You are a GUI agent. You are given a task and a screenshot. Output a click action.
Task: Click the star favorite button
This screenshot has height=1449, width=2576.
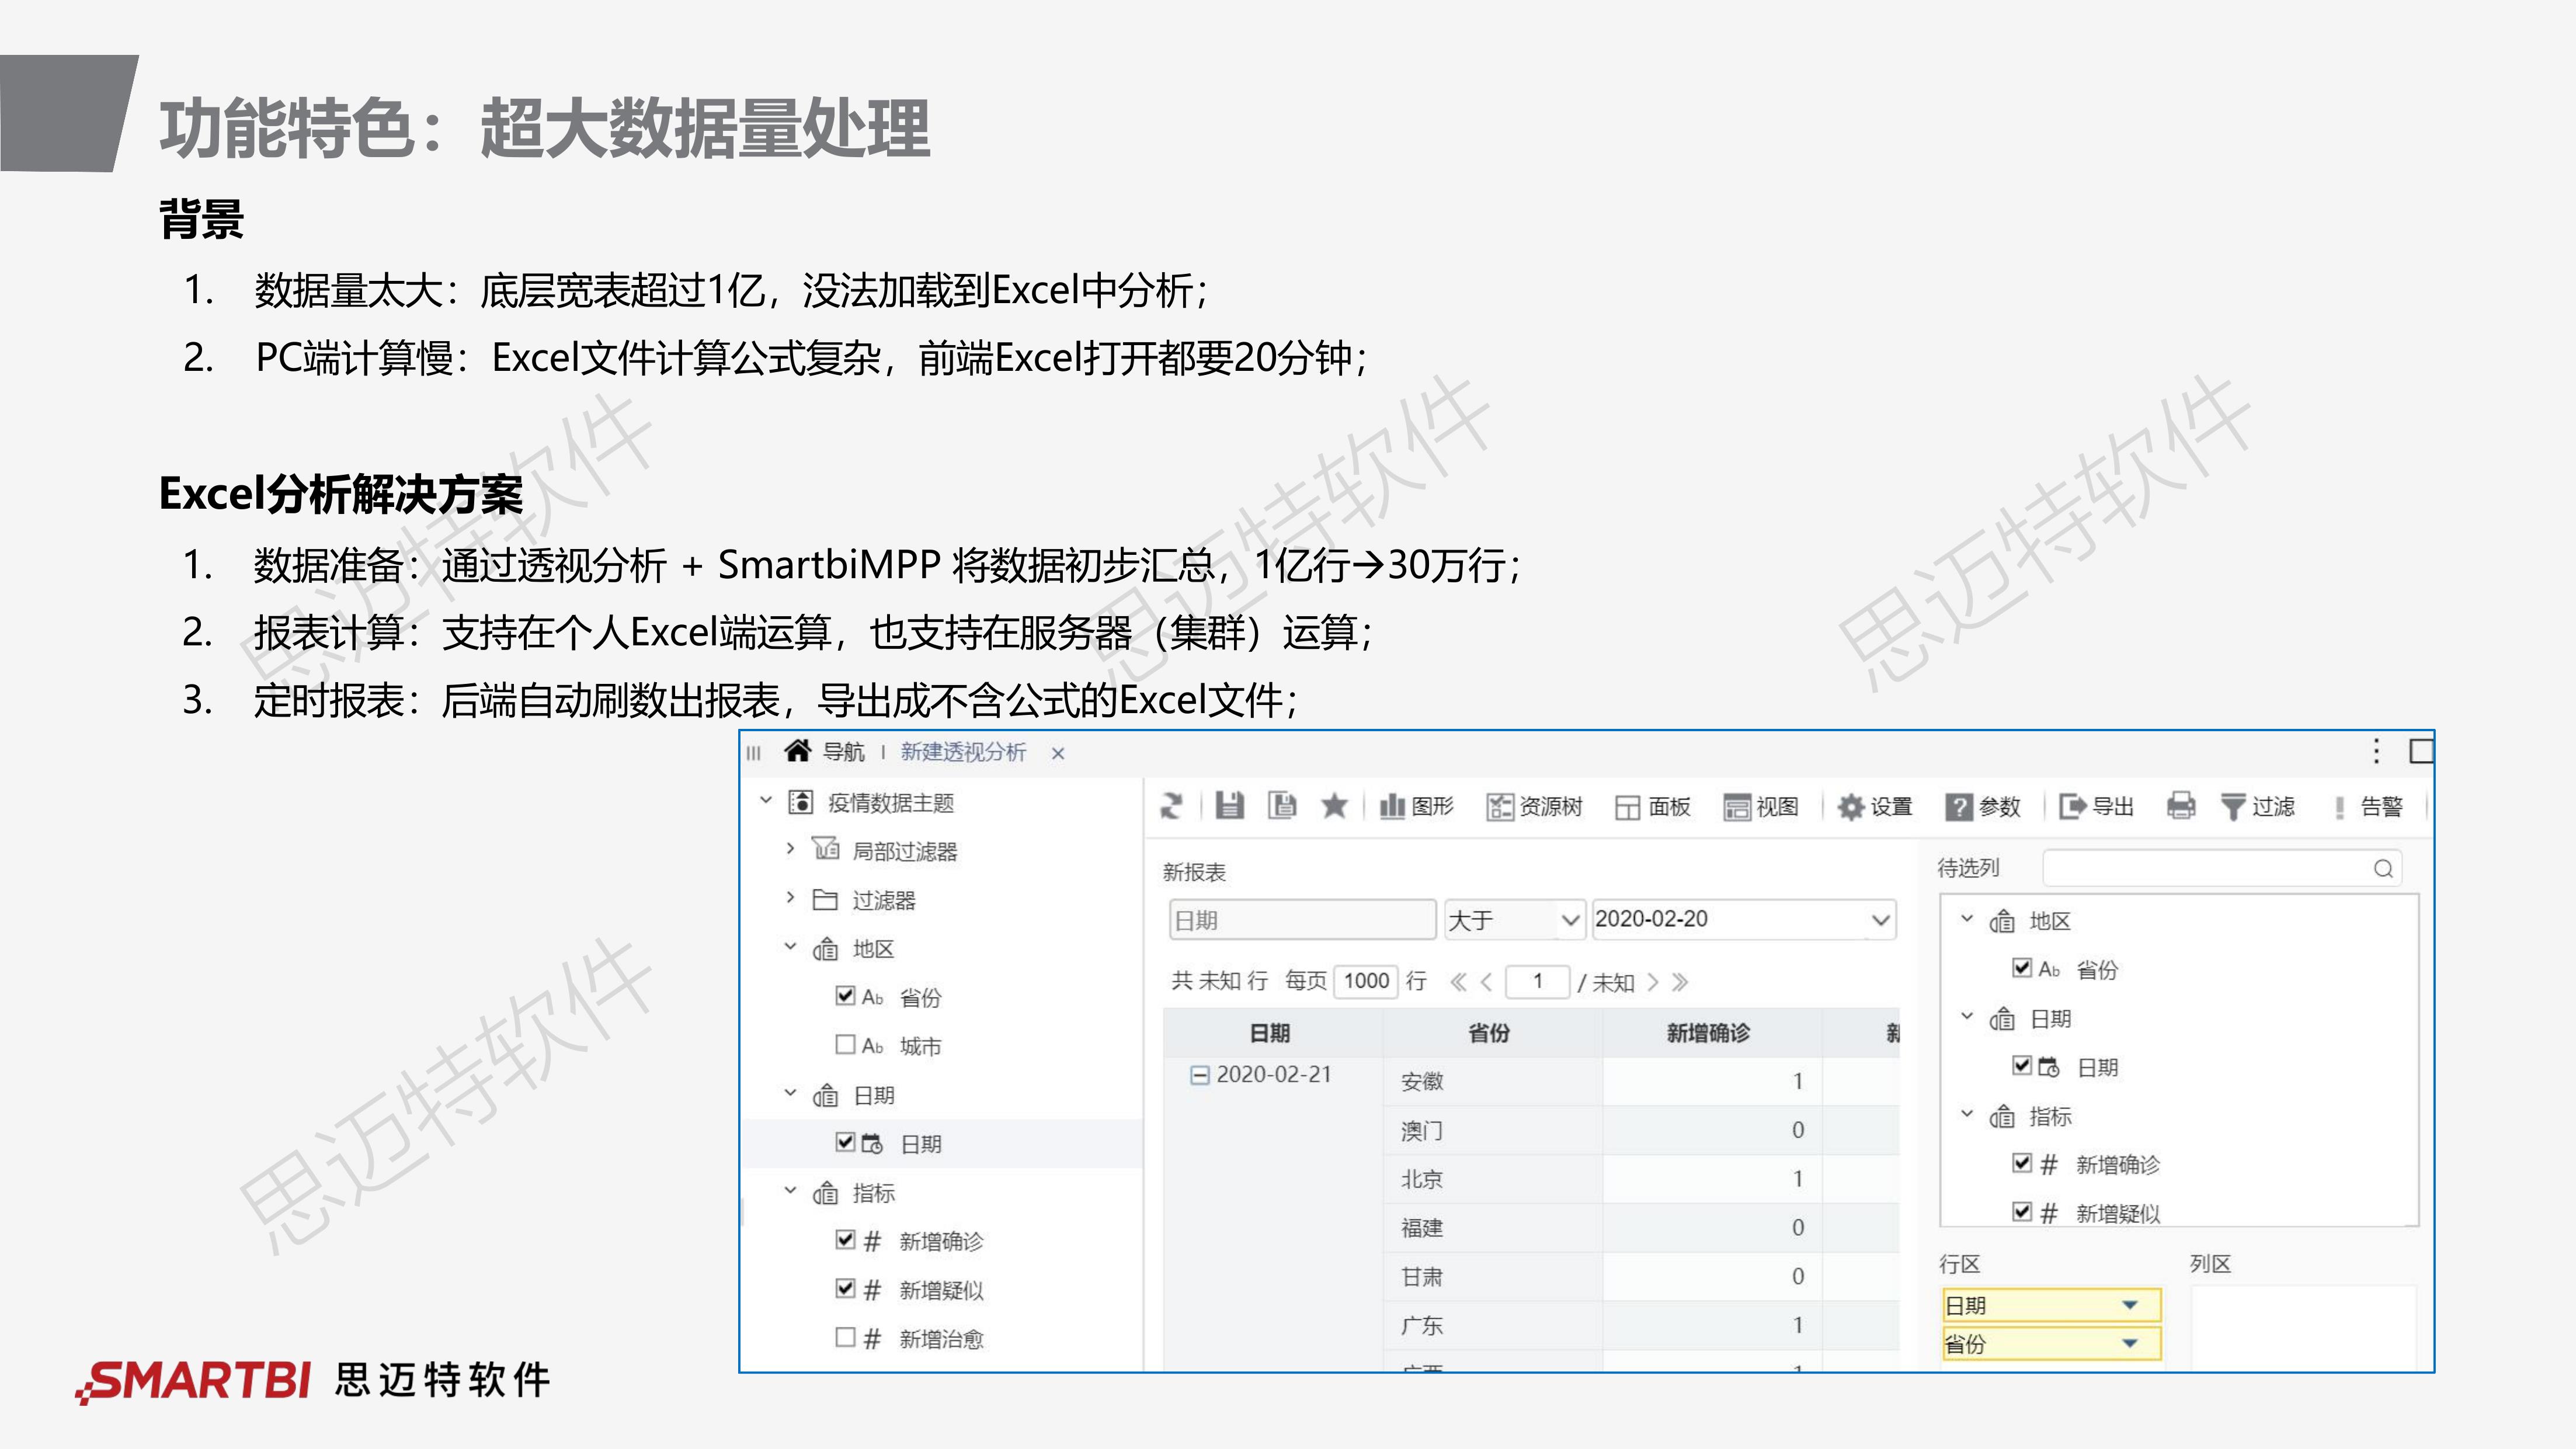(x=1337, y=807)
